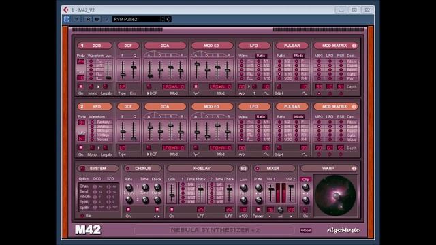Select the Vintage waveform radio in SFO
Viewport: 436px width, 245px height.
coord(92,135)
